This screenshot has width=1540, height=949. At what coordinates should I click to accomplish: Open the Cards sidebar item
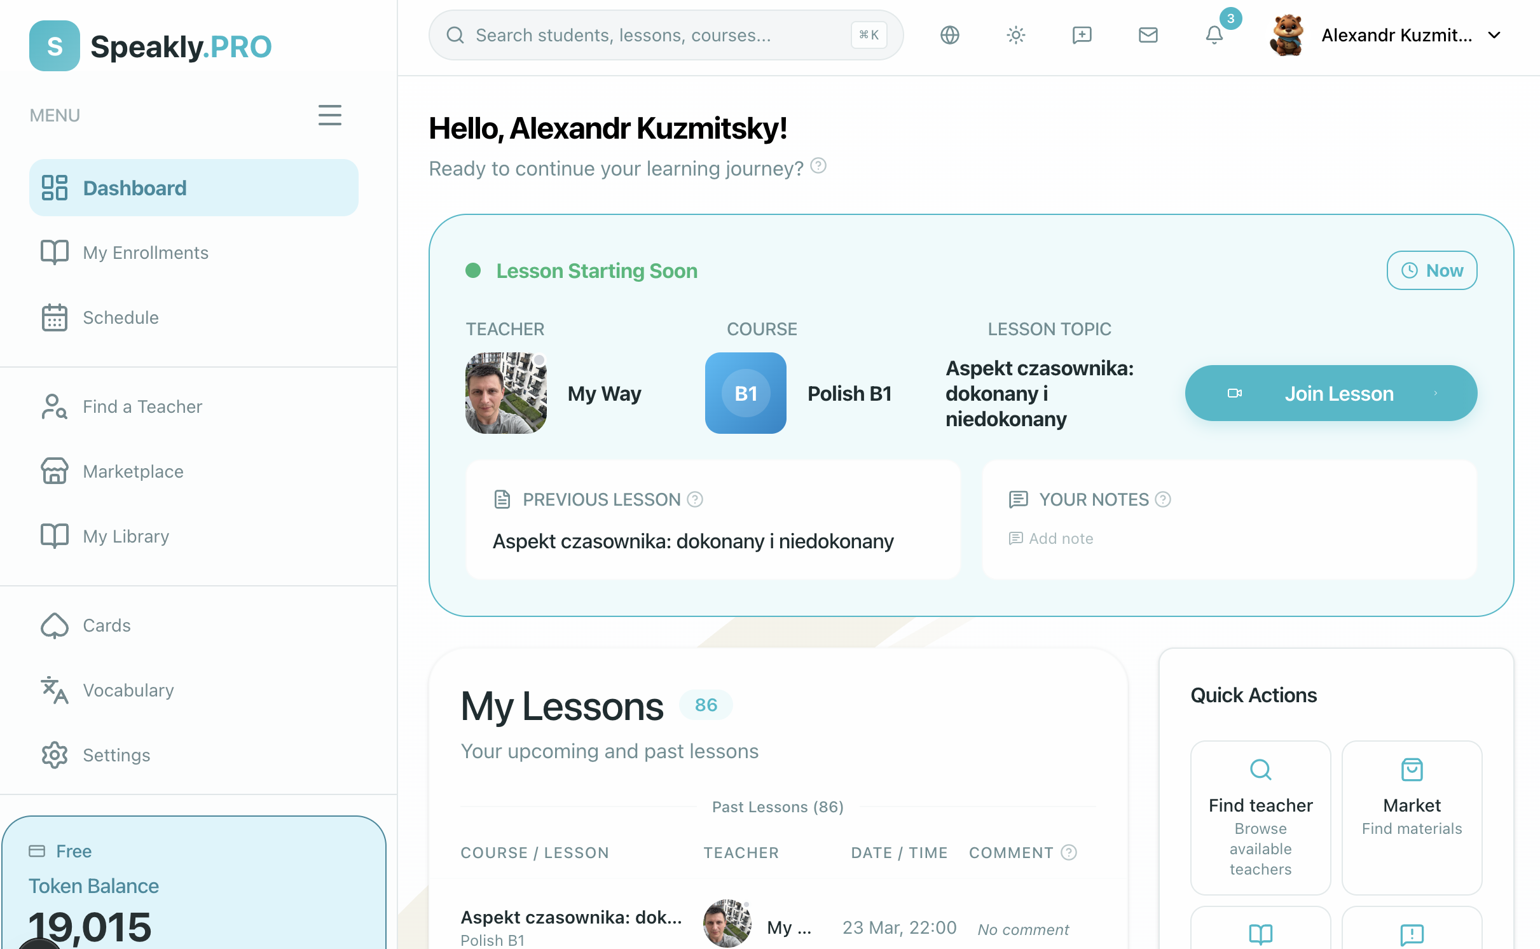(x=106, y=625)
